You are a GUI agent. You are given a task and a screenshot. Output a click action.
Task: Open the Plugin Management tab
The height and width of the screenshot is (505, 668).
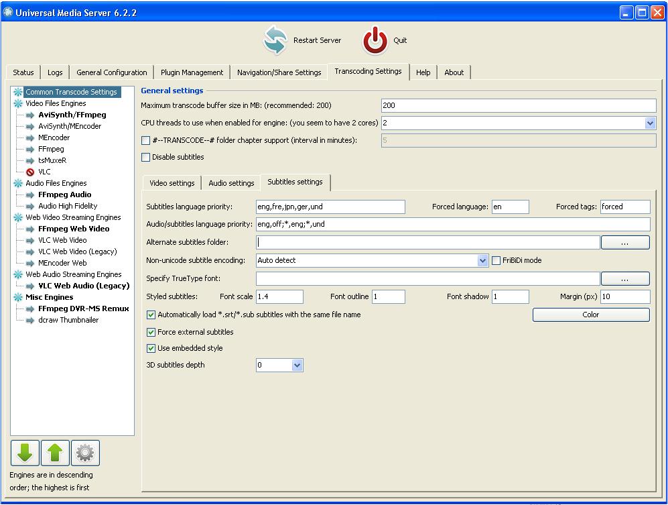(x=192, y=72)
